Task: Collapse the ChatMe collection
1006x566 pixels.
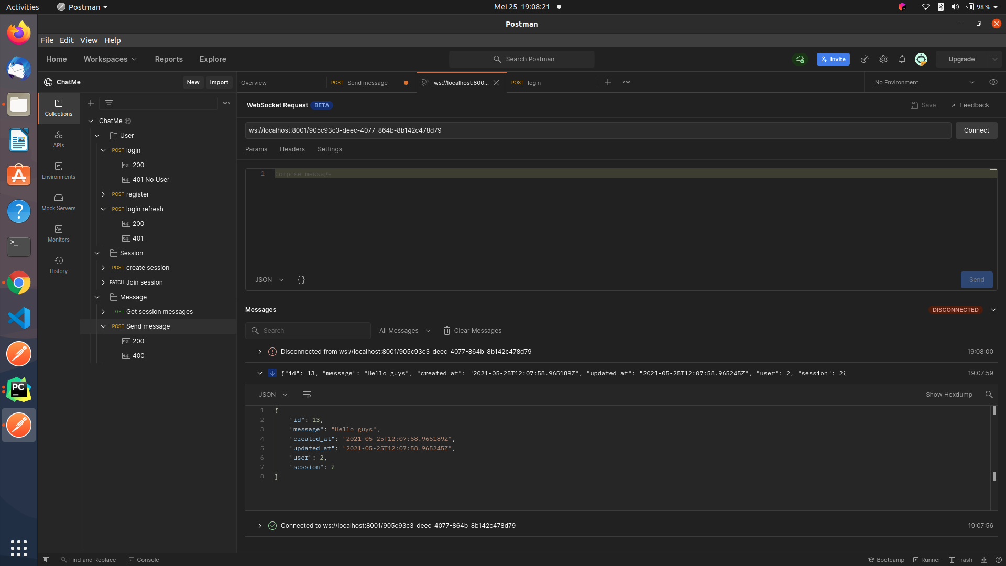Action: (x=91, y=121)
